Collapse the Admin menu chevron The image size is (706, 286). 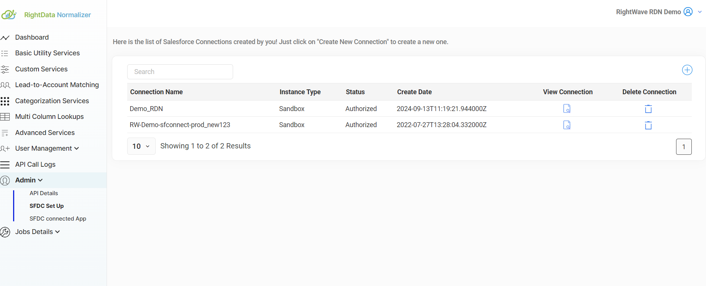coord(40,180)
